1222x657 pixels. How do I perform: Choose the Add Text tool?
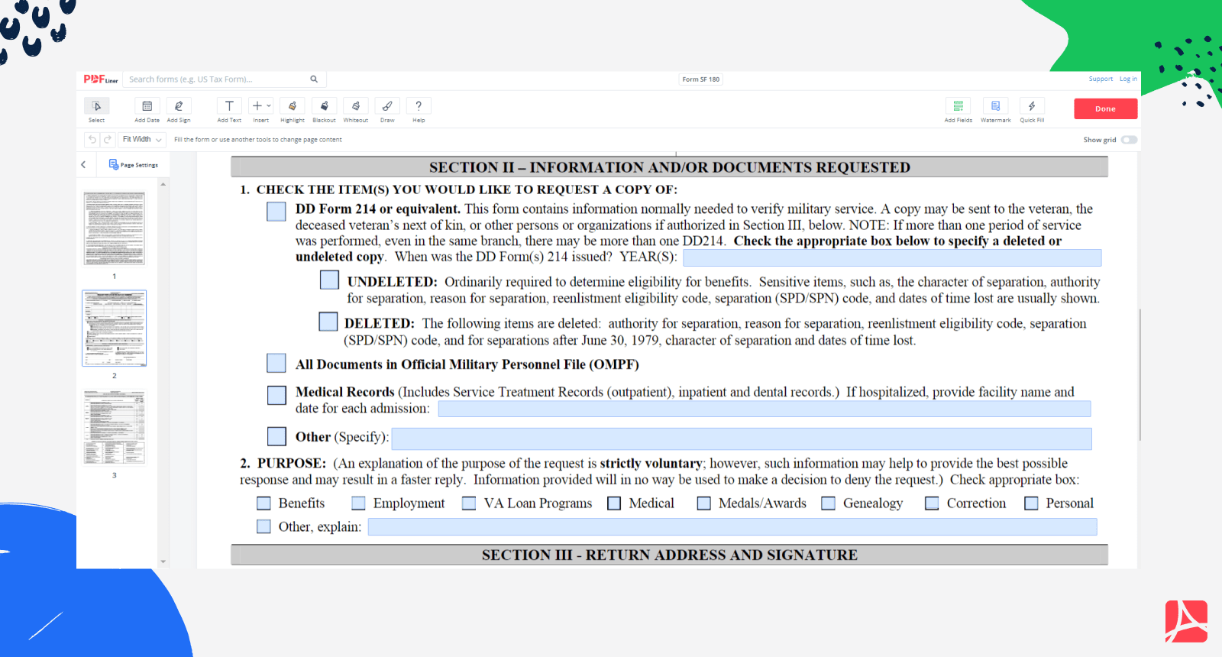tap(229, 107)
